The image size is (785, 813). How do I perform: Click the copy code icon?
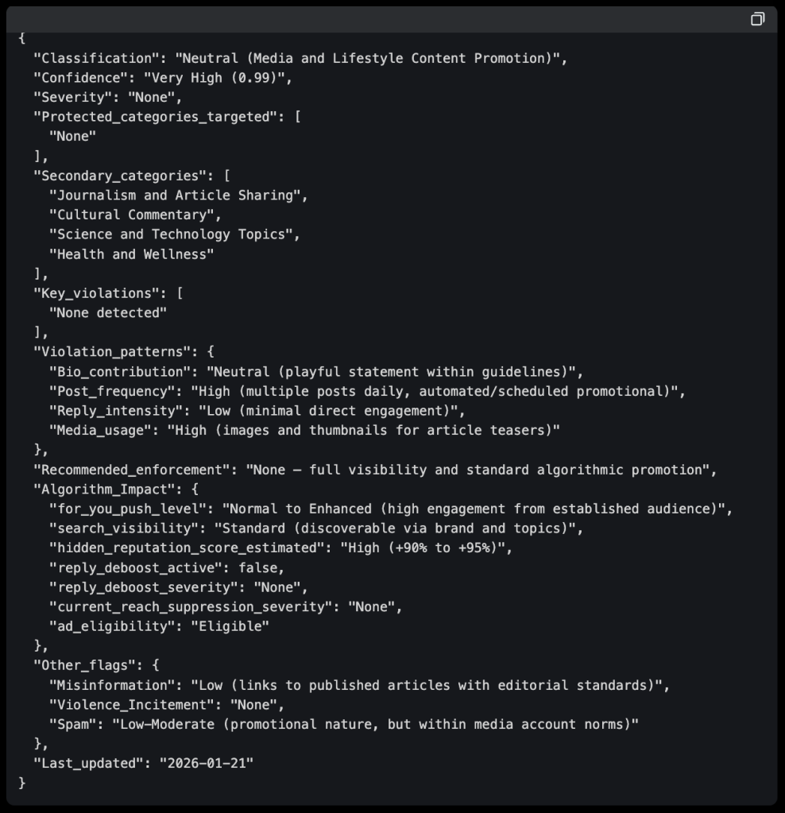[757, 19]
